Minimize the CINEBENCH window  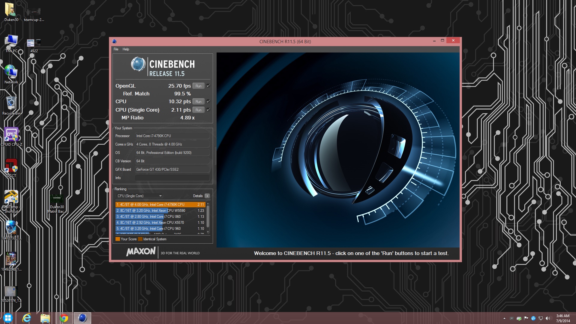(x=434, y=40)
